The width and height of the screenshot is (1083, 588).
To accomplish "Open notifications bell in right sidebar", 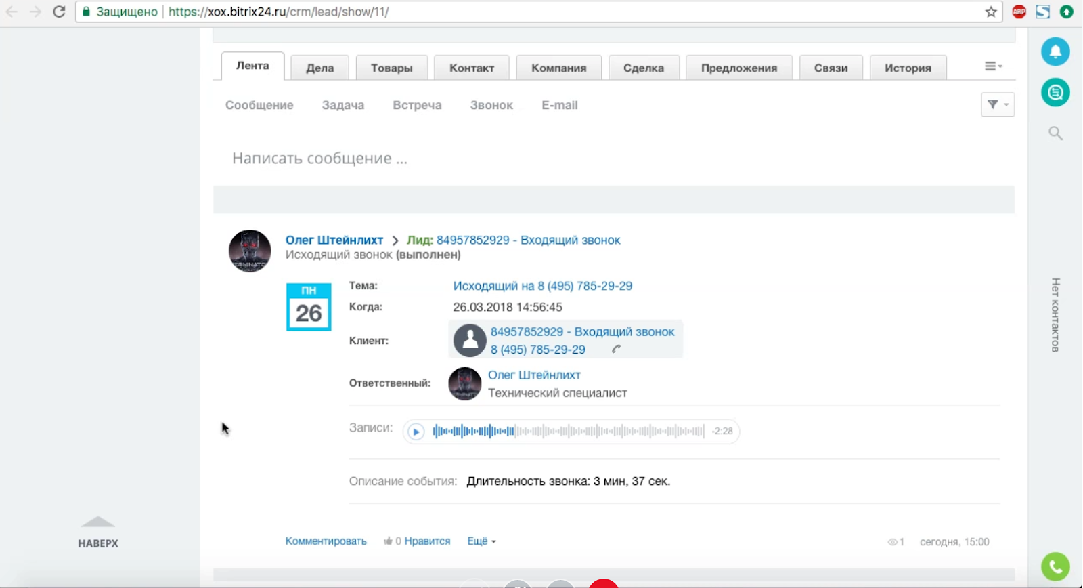I will pyautogui.click(x=1055, y=51).
